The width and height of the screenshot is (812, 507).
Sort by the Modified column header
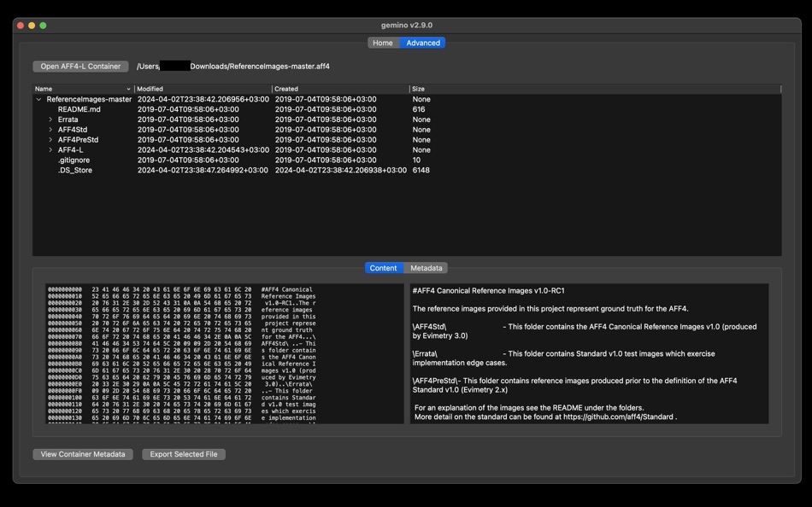(203, 89)
